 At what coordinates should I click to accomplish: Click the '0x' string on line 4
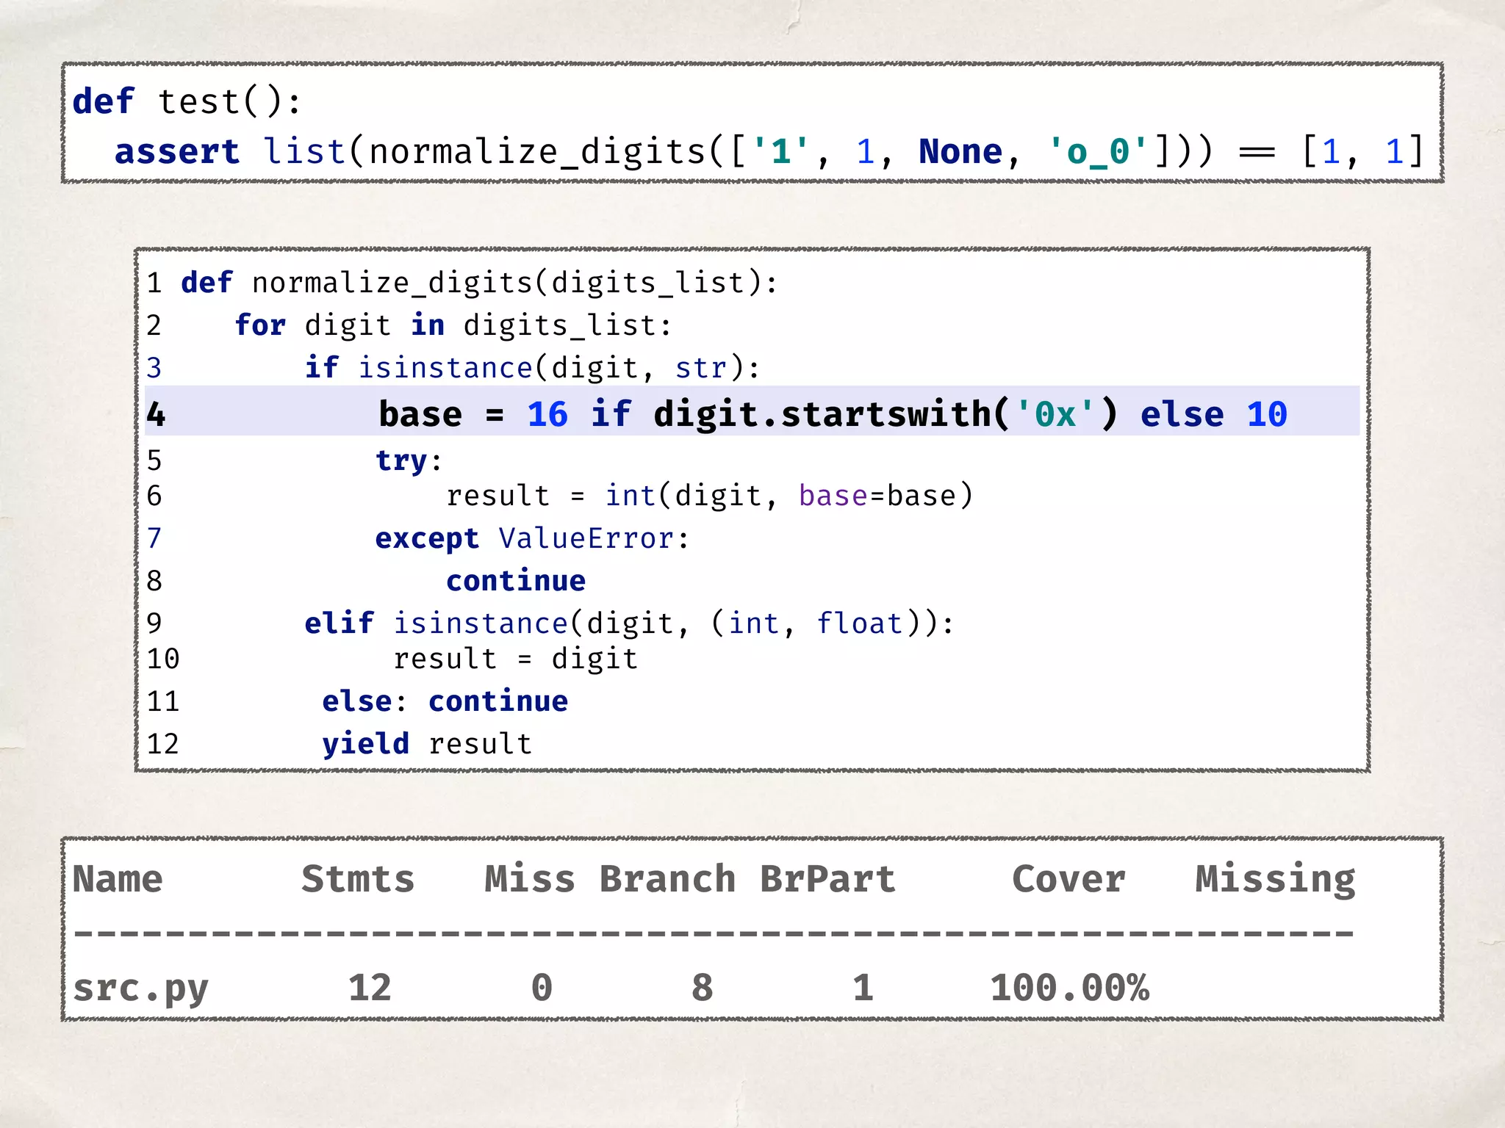(1055, 414)
